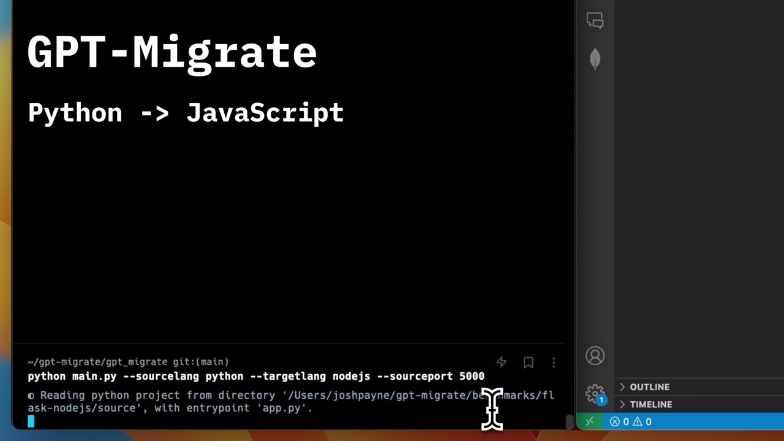Click the prompt path "~/gpt-migrate/gpt_migrate git:(main)"
This screenshot has height=441, width=784.
point(128,362)
